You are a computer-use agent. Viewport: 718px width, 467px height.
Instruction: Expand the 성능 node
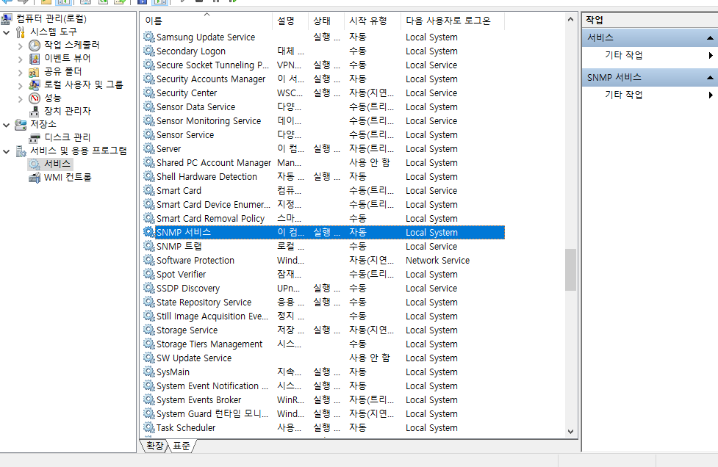20,99
